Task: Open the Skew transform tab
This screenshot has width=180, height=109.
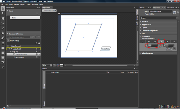Action: 161,41
